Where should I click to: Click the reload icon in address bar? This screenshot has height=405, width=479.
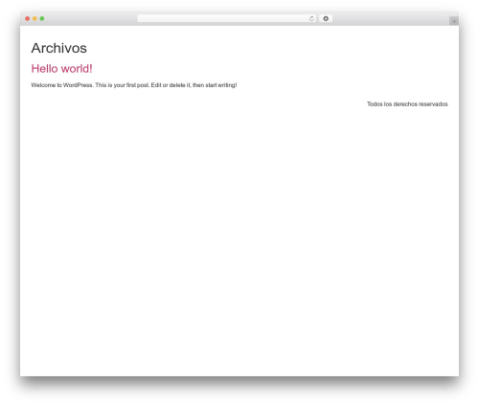click(311, 18)
